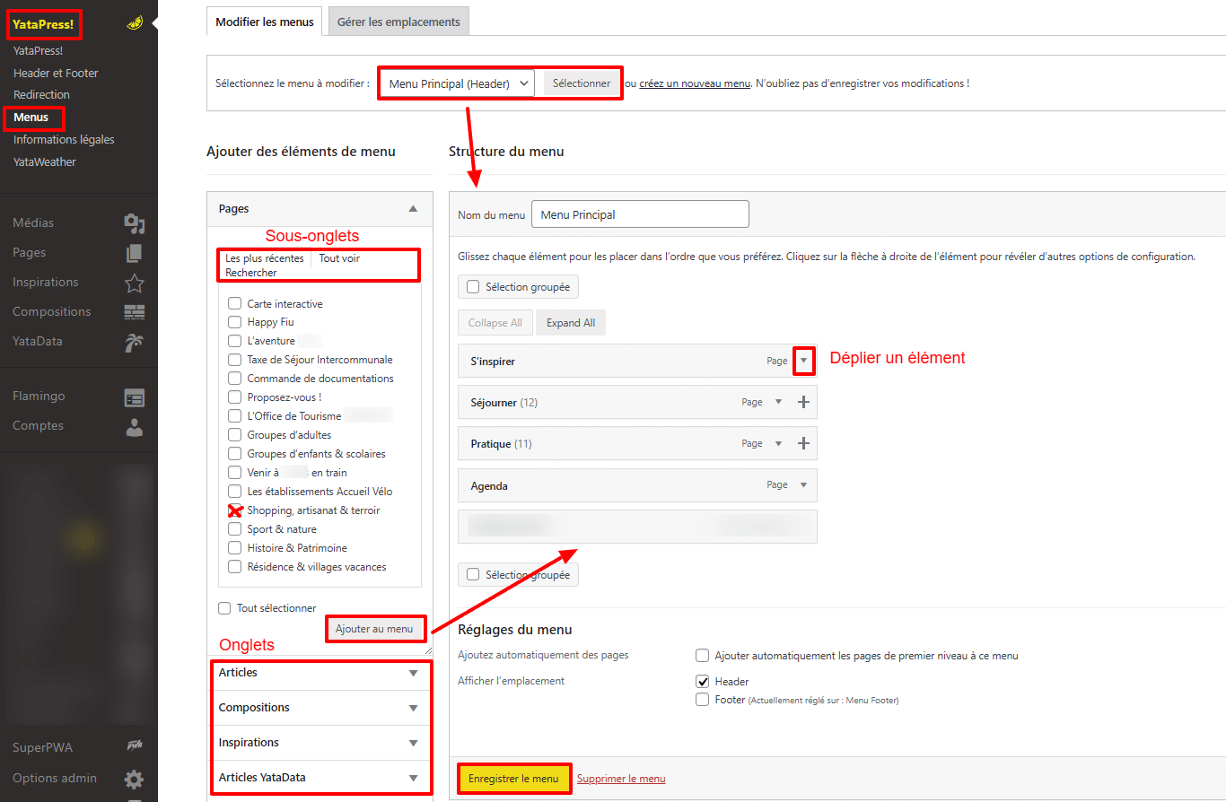Click the plus icon next to Séjourner
The height and width of the screenshot is (802, 1226).
803,403
